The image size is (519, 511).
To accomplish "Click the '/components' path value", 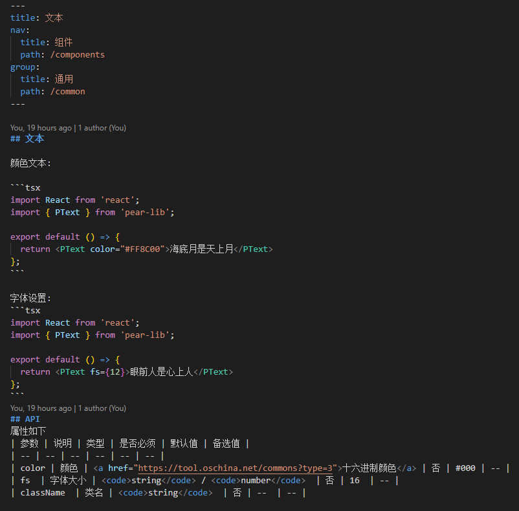I will click(78, 54).
